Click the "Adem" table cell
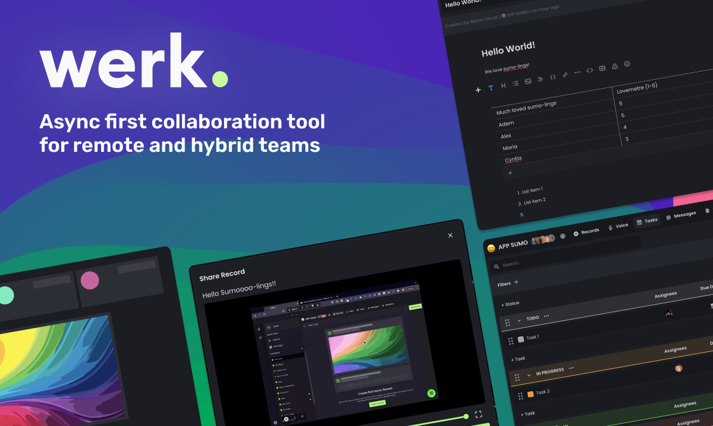This screenshot has width=713, height=426. 506,124
